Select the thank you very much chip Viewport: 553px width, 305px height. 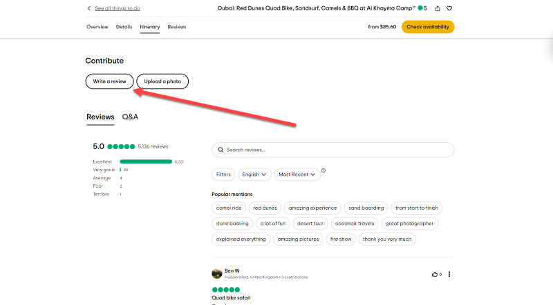(x=387, y=239)
